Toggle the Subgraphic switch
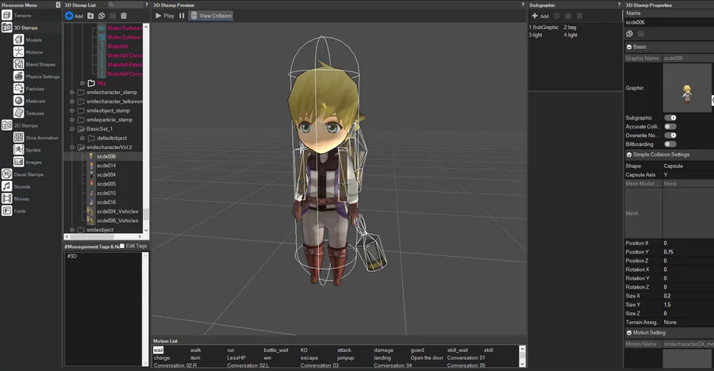The height and width of the screenshot is (371, 714). point(670,118)
